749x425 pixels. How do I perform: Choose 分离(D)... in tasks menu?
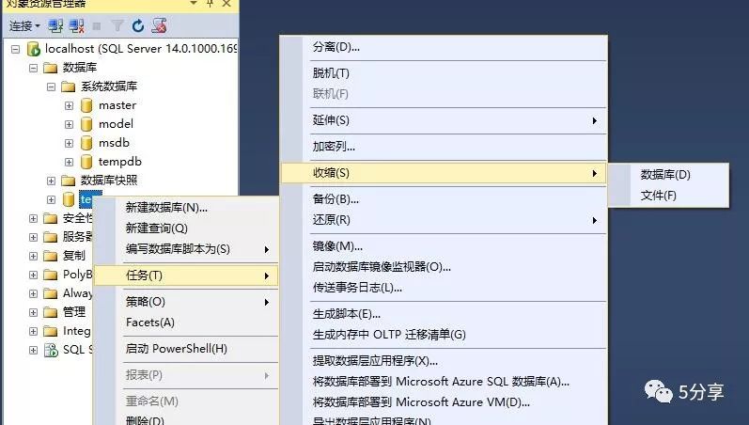[x=444, y=47]
